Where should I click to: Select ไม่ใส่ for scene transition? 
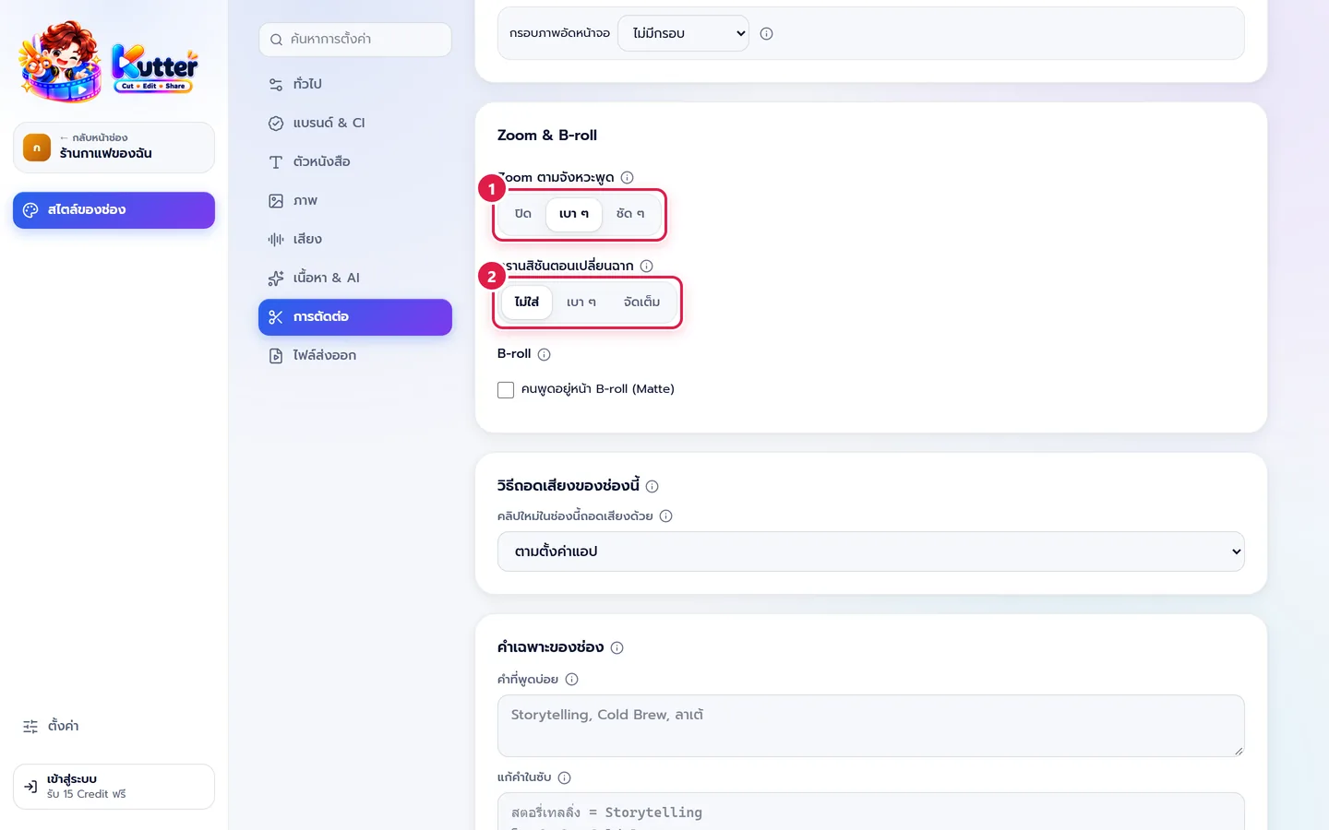click(527, 302)
